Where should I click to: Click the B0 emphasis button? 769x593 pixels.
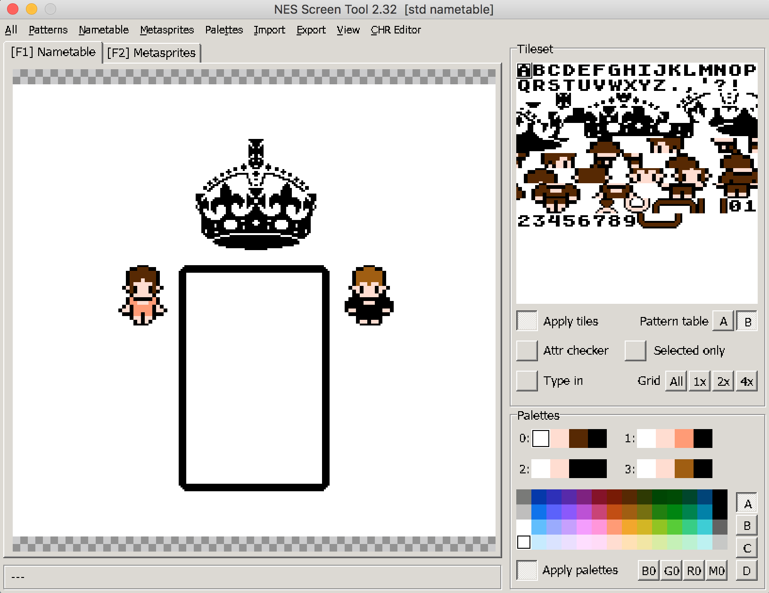(x=649, y=570)
